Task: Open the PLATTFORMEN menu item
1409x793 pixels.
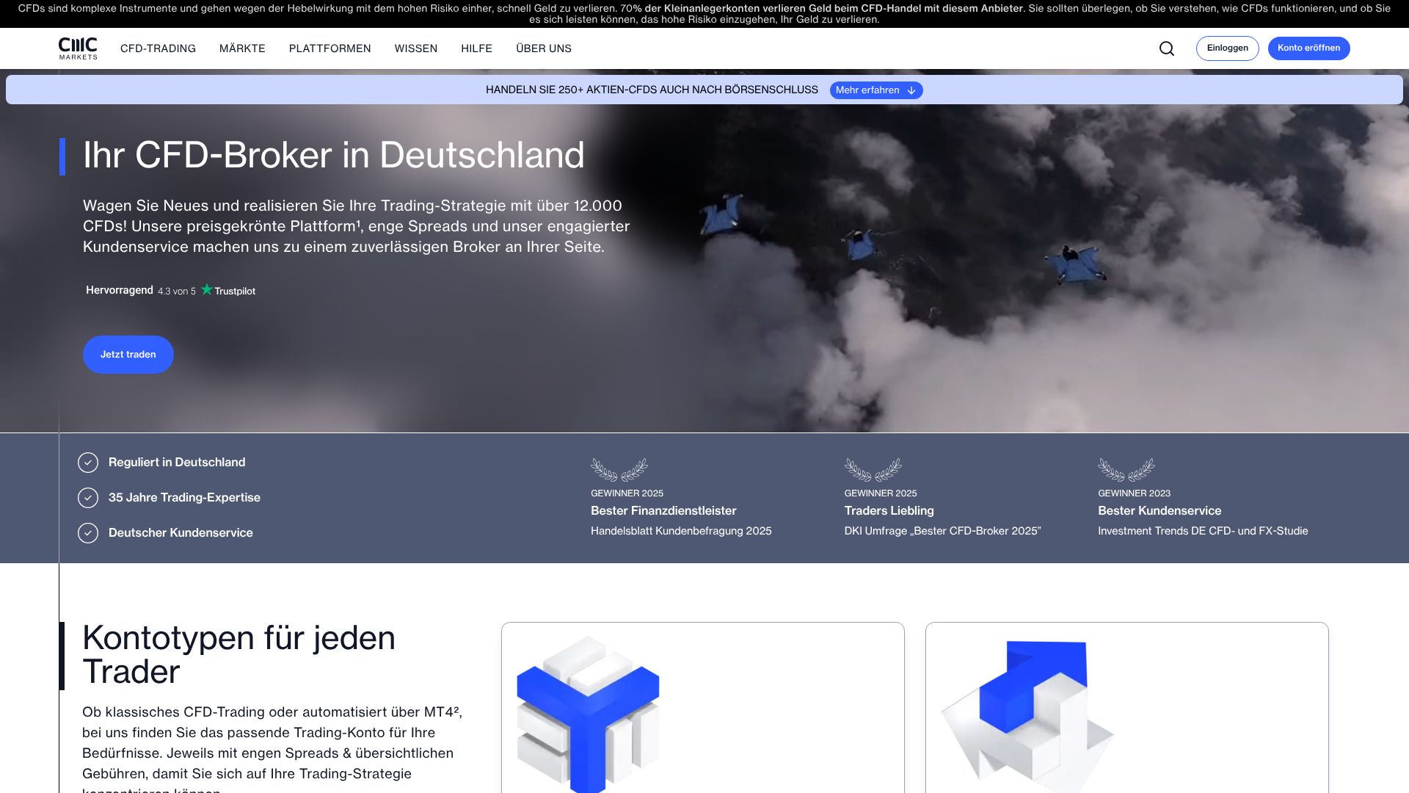Action: (330, 48)
